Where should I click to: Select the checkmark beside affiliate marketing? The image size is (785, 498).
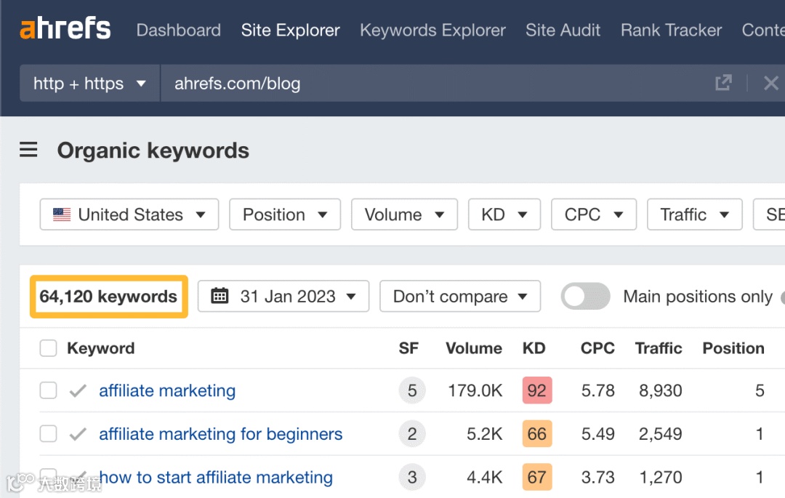(x=77, y=390)
